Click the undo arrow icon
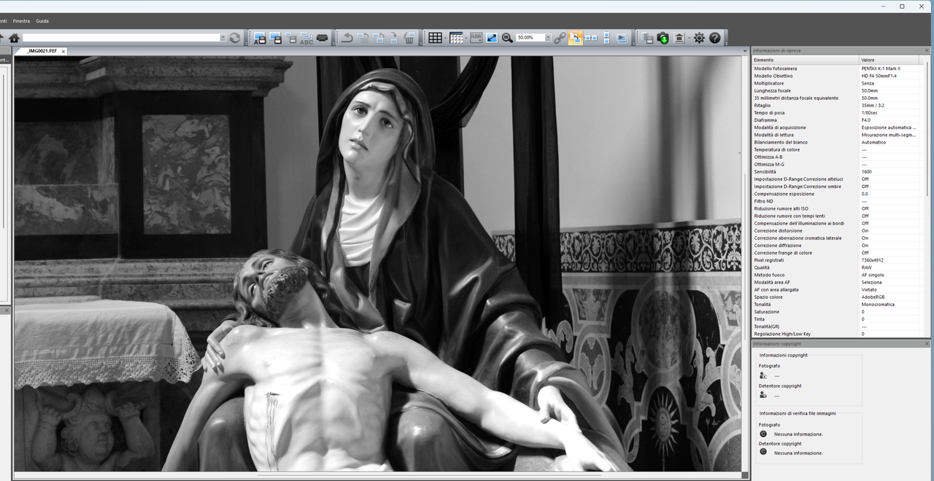Viewport: 934px width, 481px height. (x=347, y=38)
